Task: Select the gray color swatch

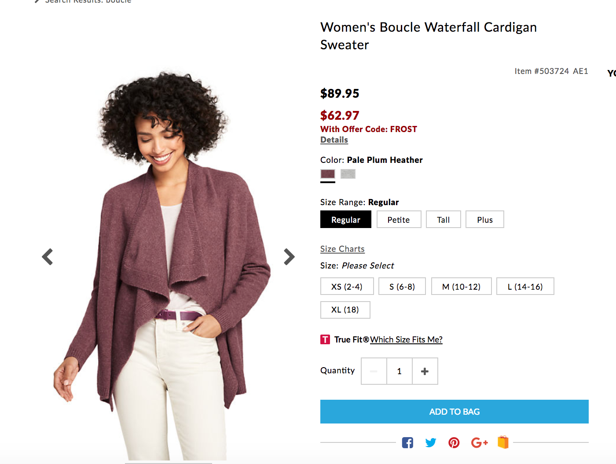Action: tap(348, 174)
